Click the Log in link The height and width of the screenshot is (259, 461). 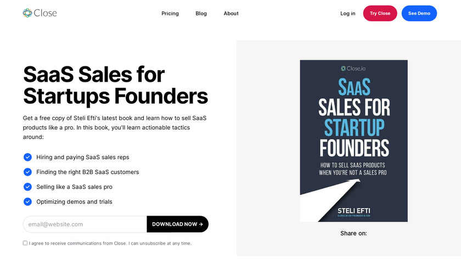tap(347, 13)
